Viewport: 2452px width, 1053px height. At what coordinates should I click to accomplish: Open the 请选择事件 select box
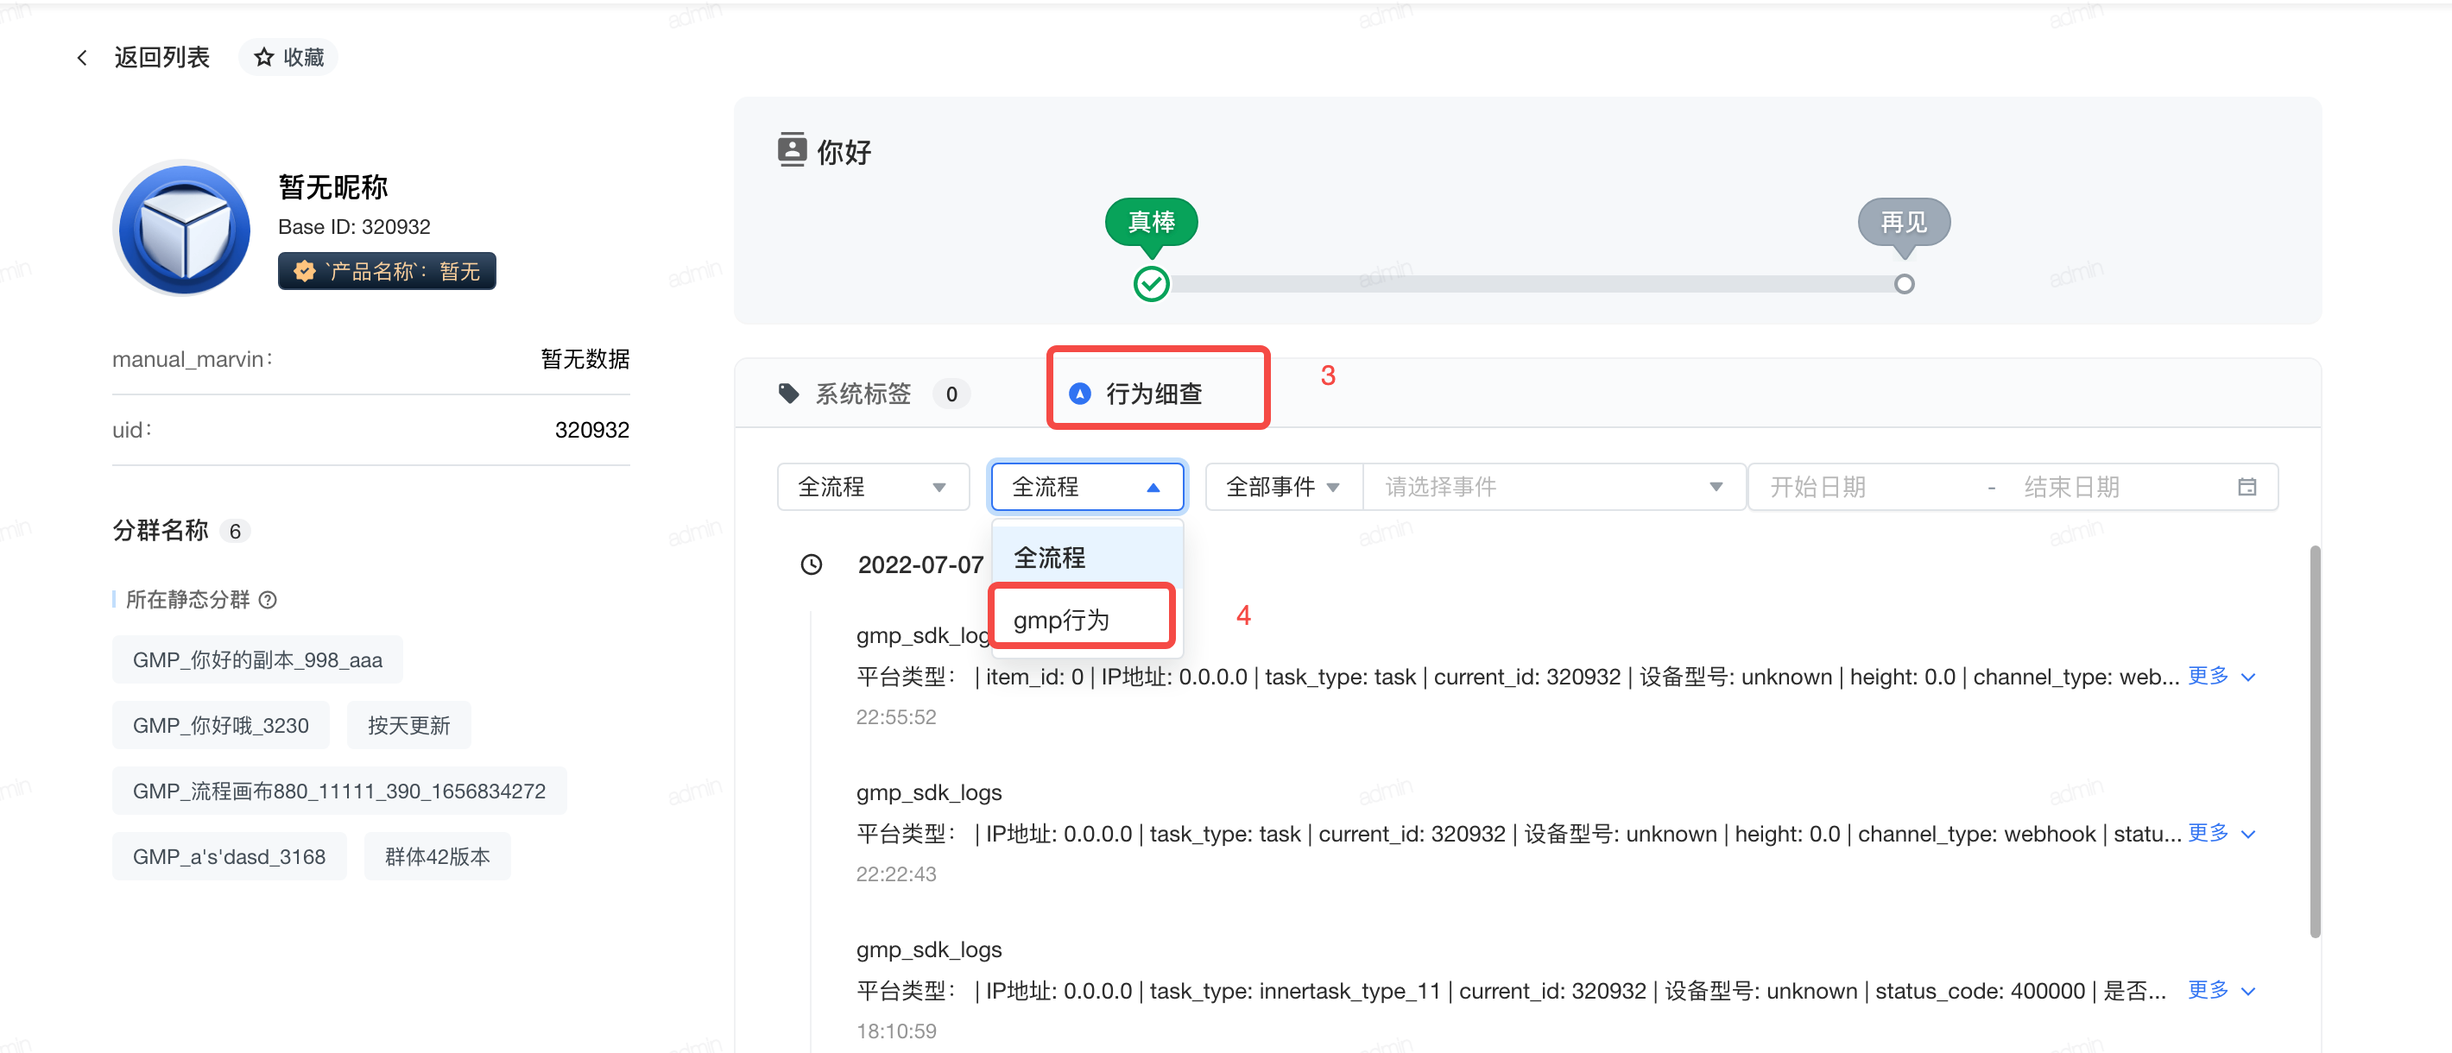coord(1553,487)
